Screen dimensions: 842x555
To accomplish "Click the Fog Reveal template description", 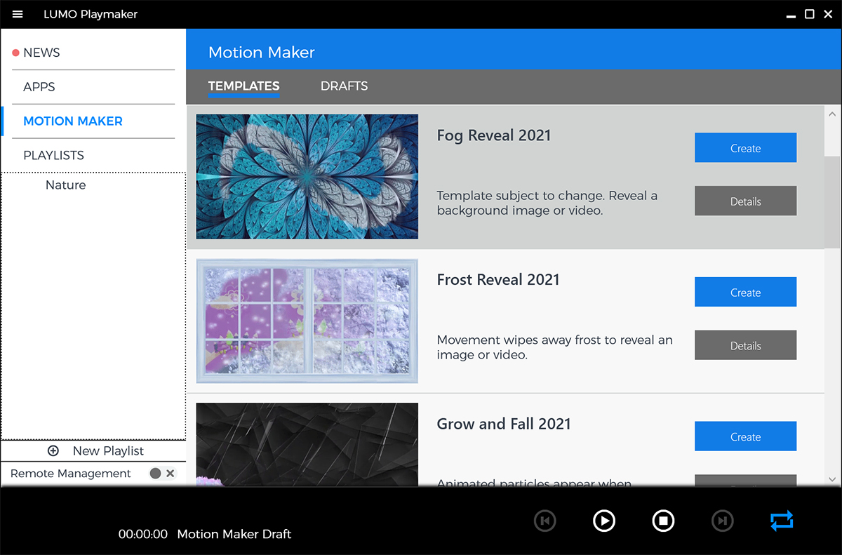I will (547, 203).
